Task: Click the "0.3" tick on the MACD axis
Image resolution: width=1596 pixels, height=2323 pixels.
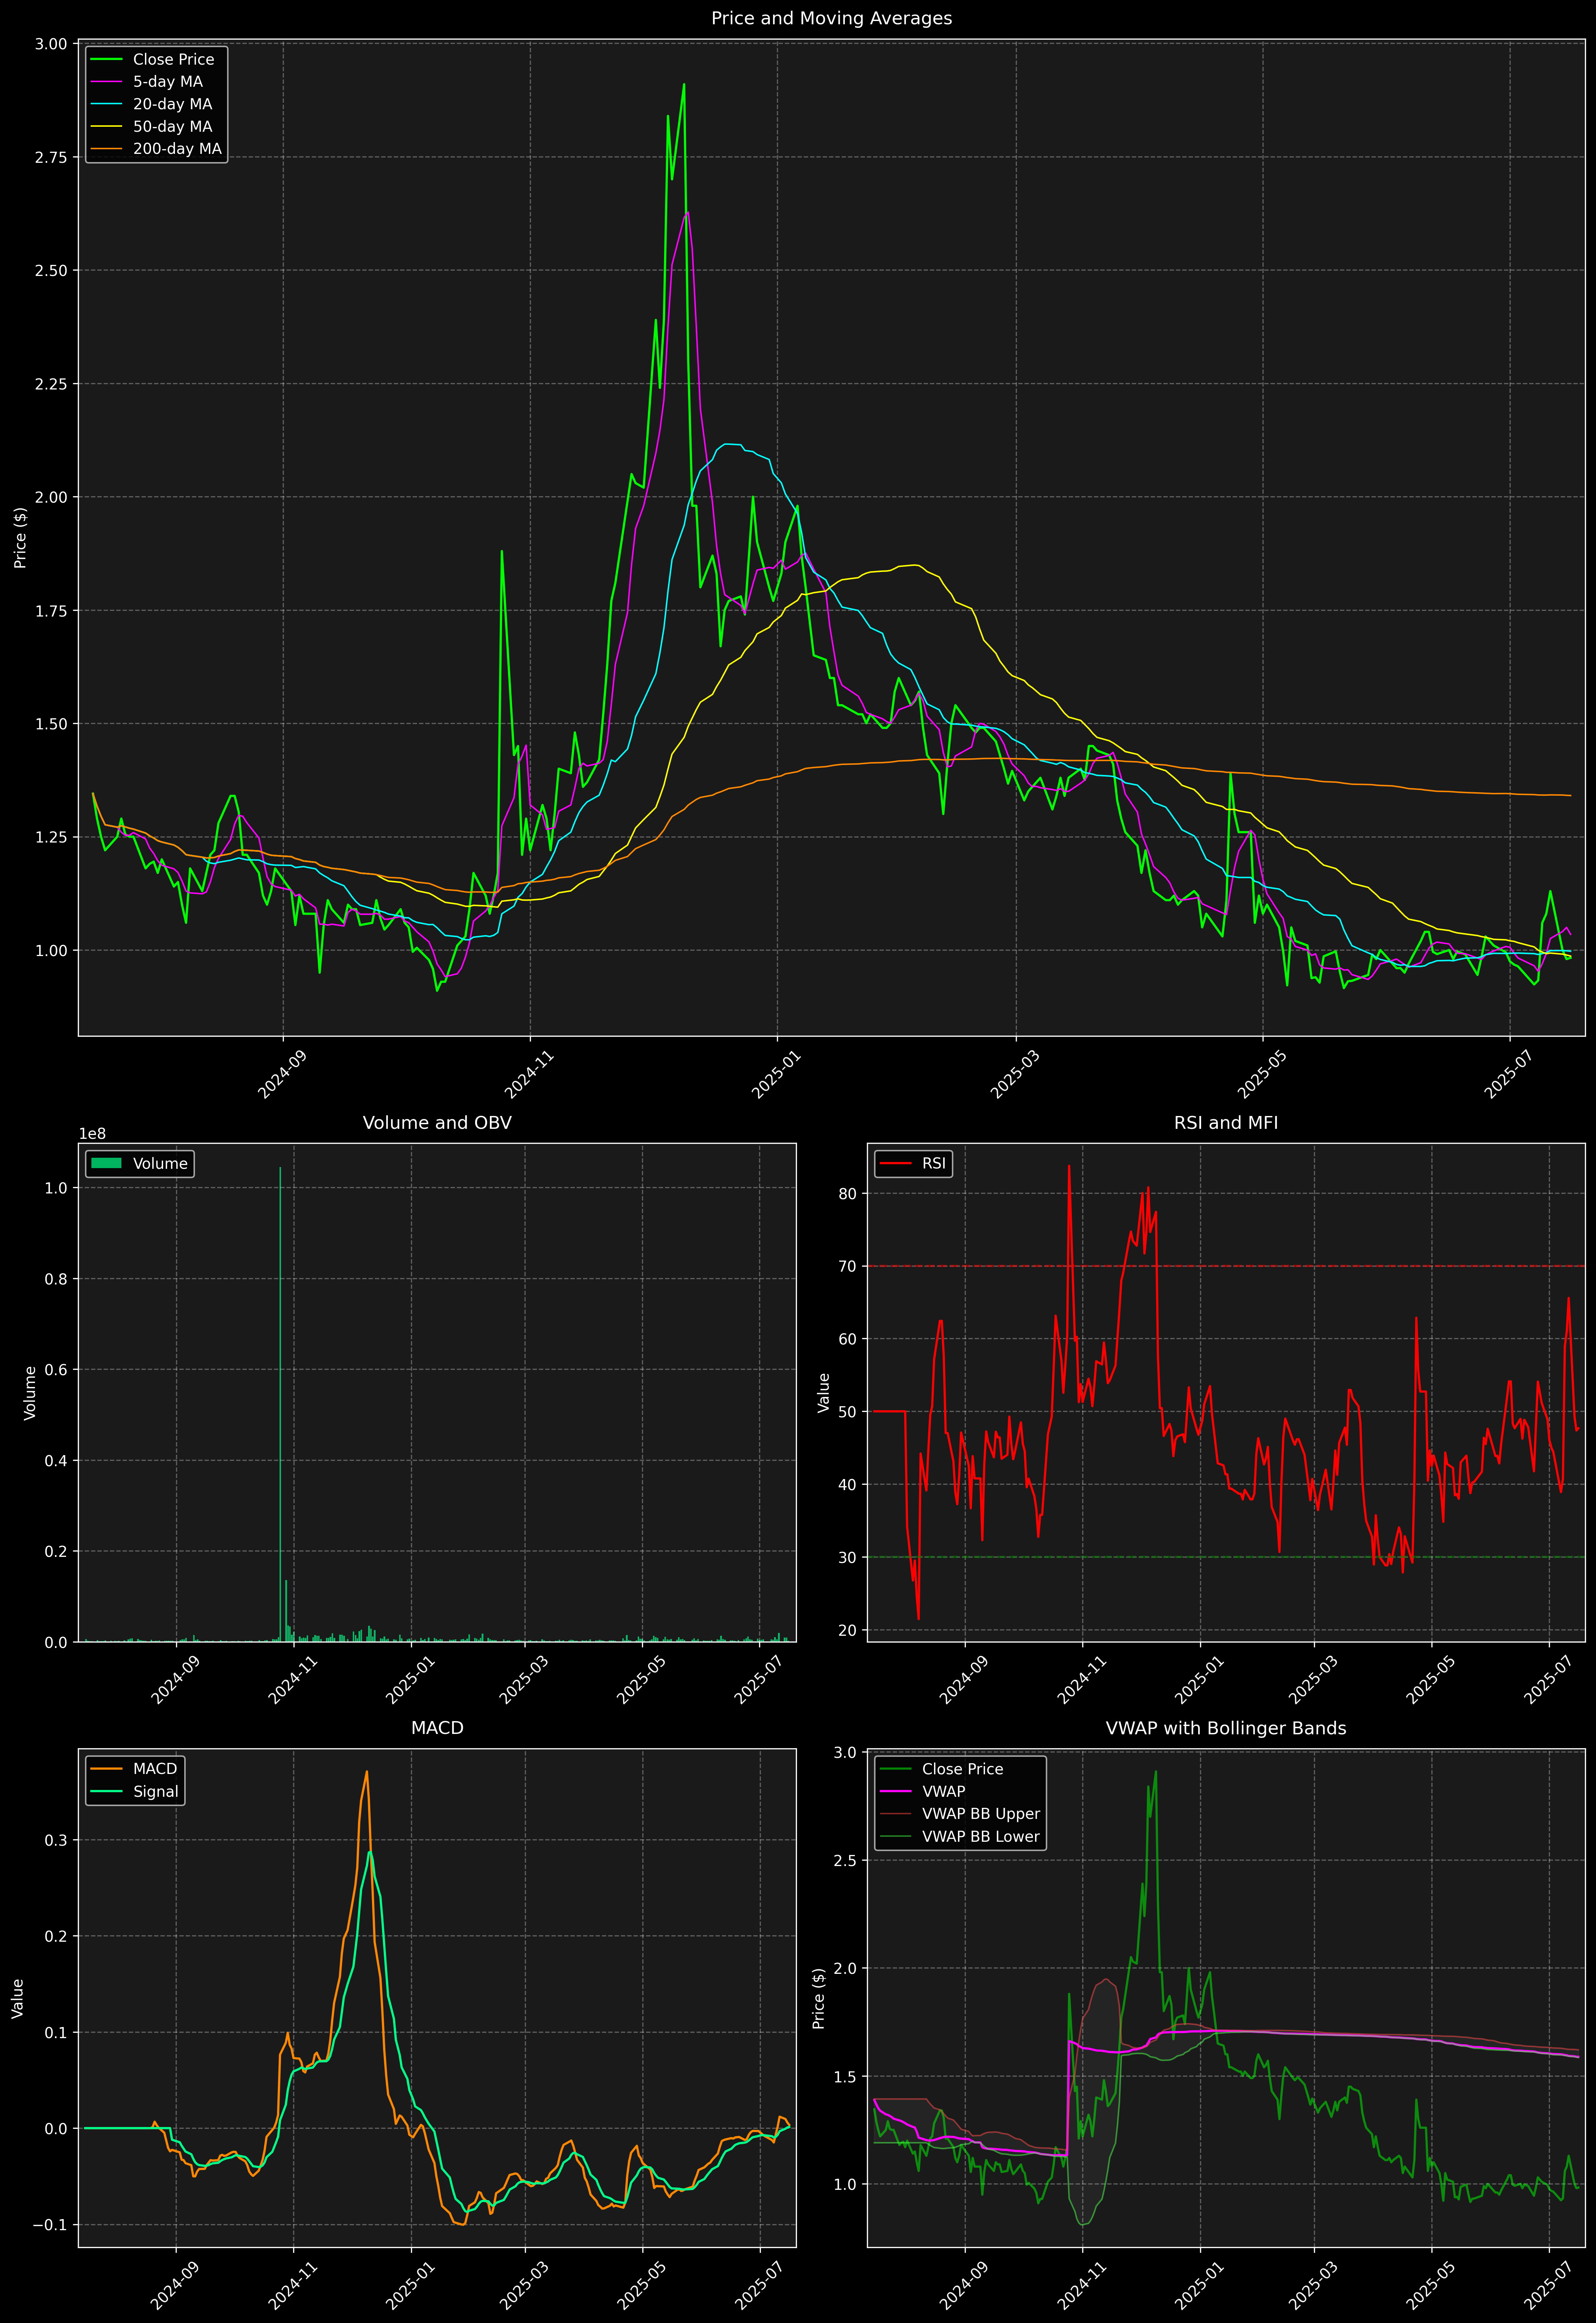Action: [56, 1840]
